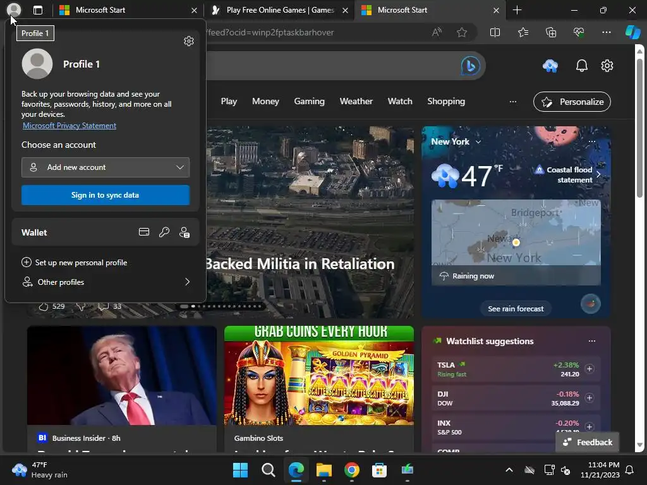
Task: Add this page to favorites star
Action: click(462, 32)
